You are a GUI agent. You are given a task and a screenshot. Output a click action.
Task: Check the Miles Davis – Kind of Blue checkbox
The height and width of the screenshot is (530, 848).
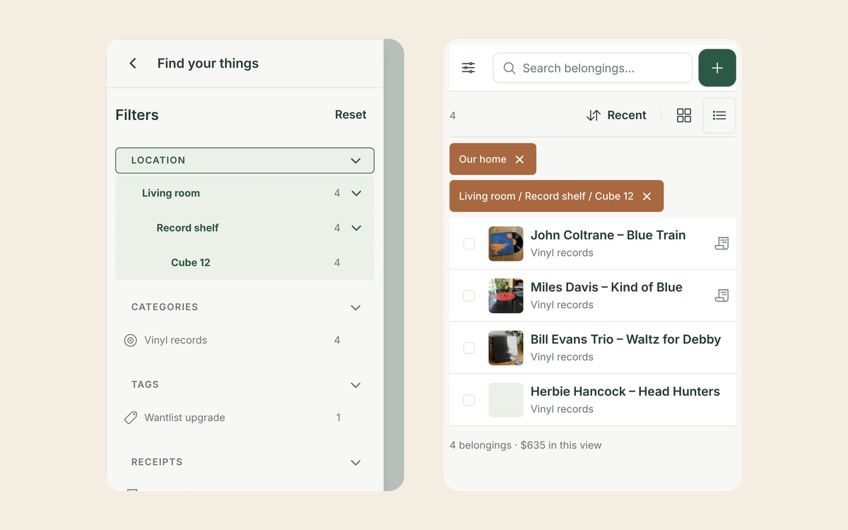tap(469, 296)
